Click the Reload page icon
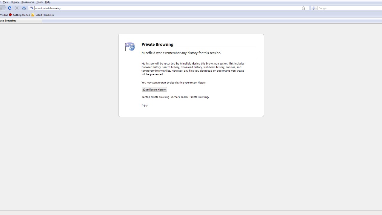 click(x=10, y=8)
